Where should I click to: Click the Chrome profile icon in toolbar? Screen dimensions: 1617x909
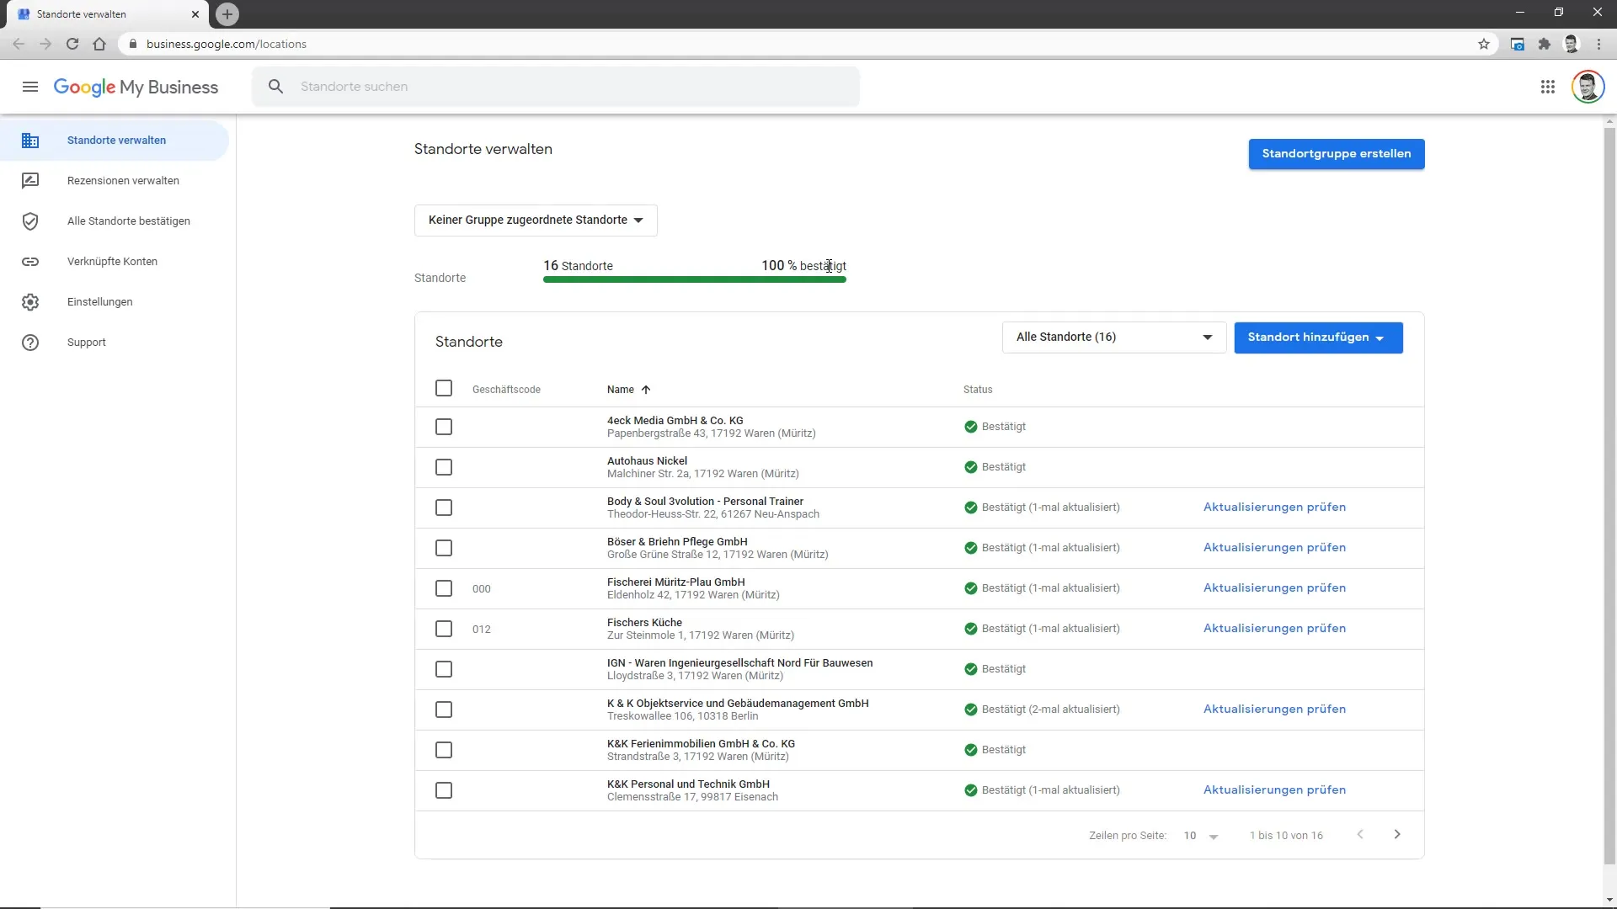1571,44
